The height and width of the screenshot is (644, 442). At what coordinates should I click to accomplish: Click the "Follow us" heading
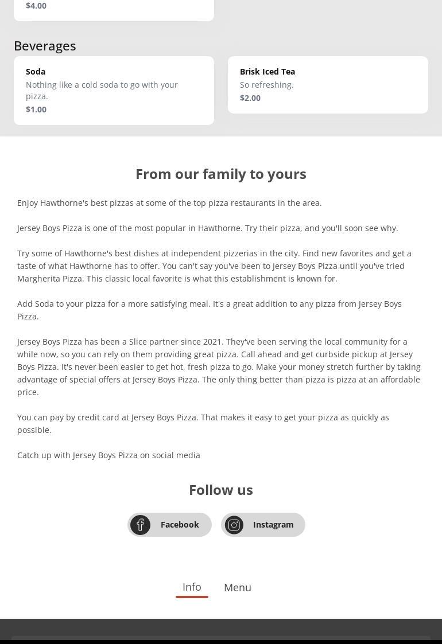[221, 490]
